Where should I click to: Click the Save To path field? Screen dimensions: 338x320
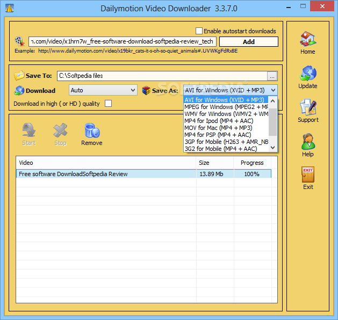(162, 76)
